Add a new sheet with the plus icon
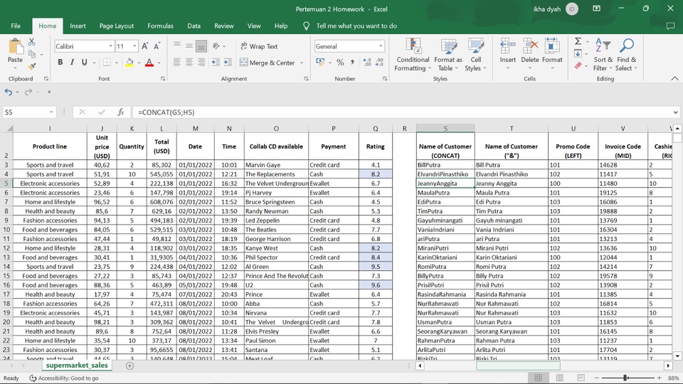 click(129, 366)
